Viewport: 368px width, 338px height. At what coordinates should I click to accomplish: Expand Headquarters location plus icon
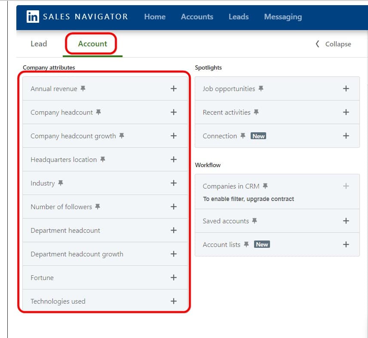[173, 159]
